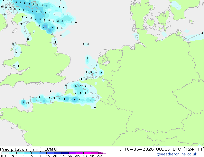
Task: Select the 2–5 mm light blue legend swatch
Action: pyautogui.click(x=28, y=153)
